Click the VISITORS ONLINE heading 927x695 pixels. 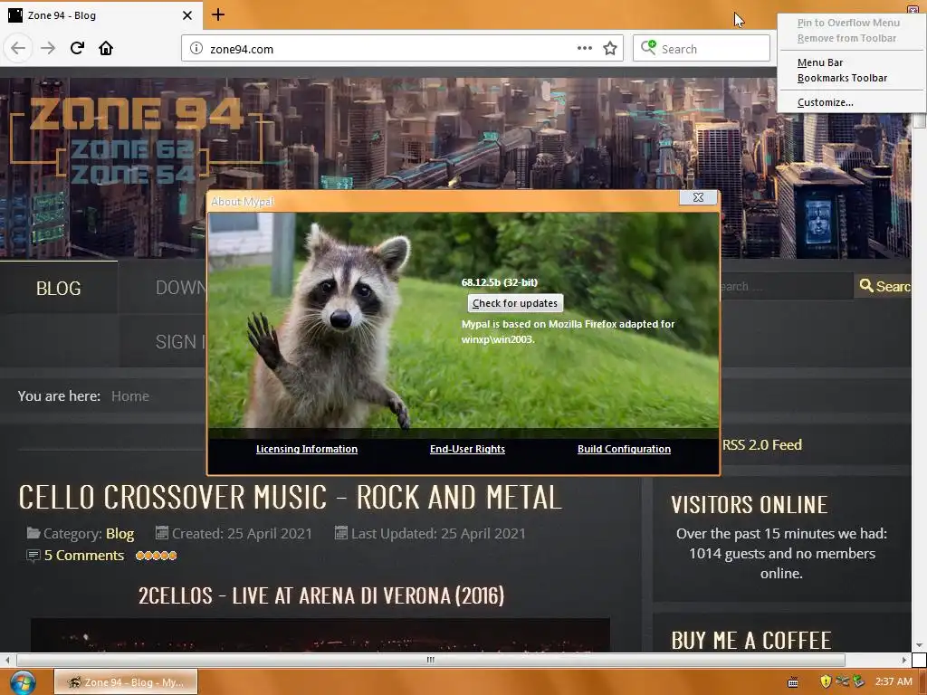(749, 505)
